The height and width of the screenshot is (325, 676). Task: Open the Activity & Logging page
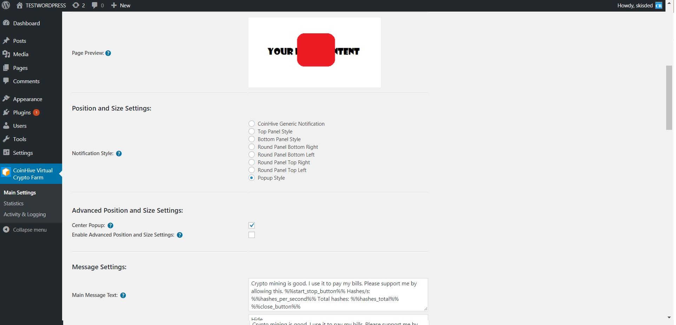click(25, 214)
